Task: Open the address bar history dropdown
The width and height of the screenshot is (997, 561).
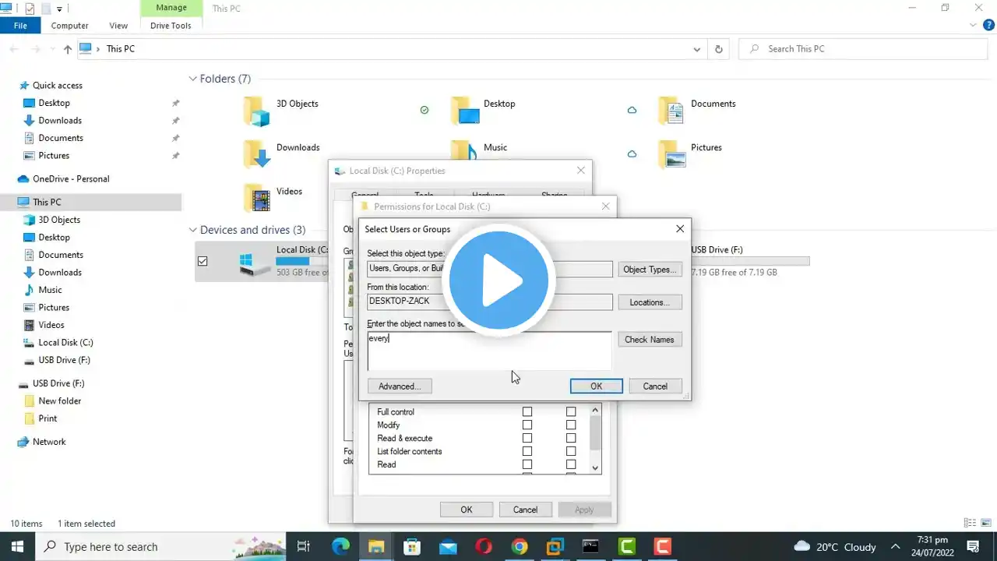Action: pos(696,49)
